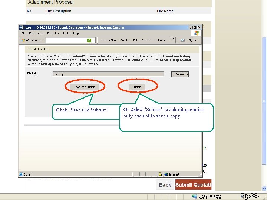The width and height of the screenshot is (267, 200).
Task: Click the Windows flag logo in menu bar
Action: point(196,33)
